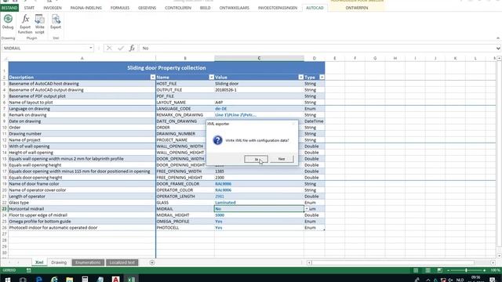Screen dimensions: 502x282
Task: Switch to Normal view in status bar
Action: click(x=416, y=270)
